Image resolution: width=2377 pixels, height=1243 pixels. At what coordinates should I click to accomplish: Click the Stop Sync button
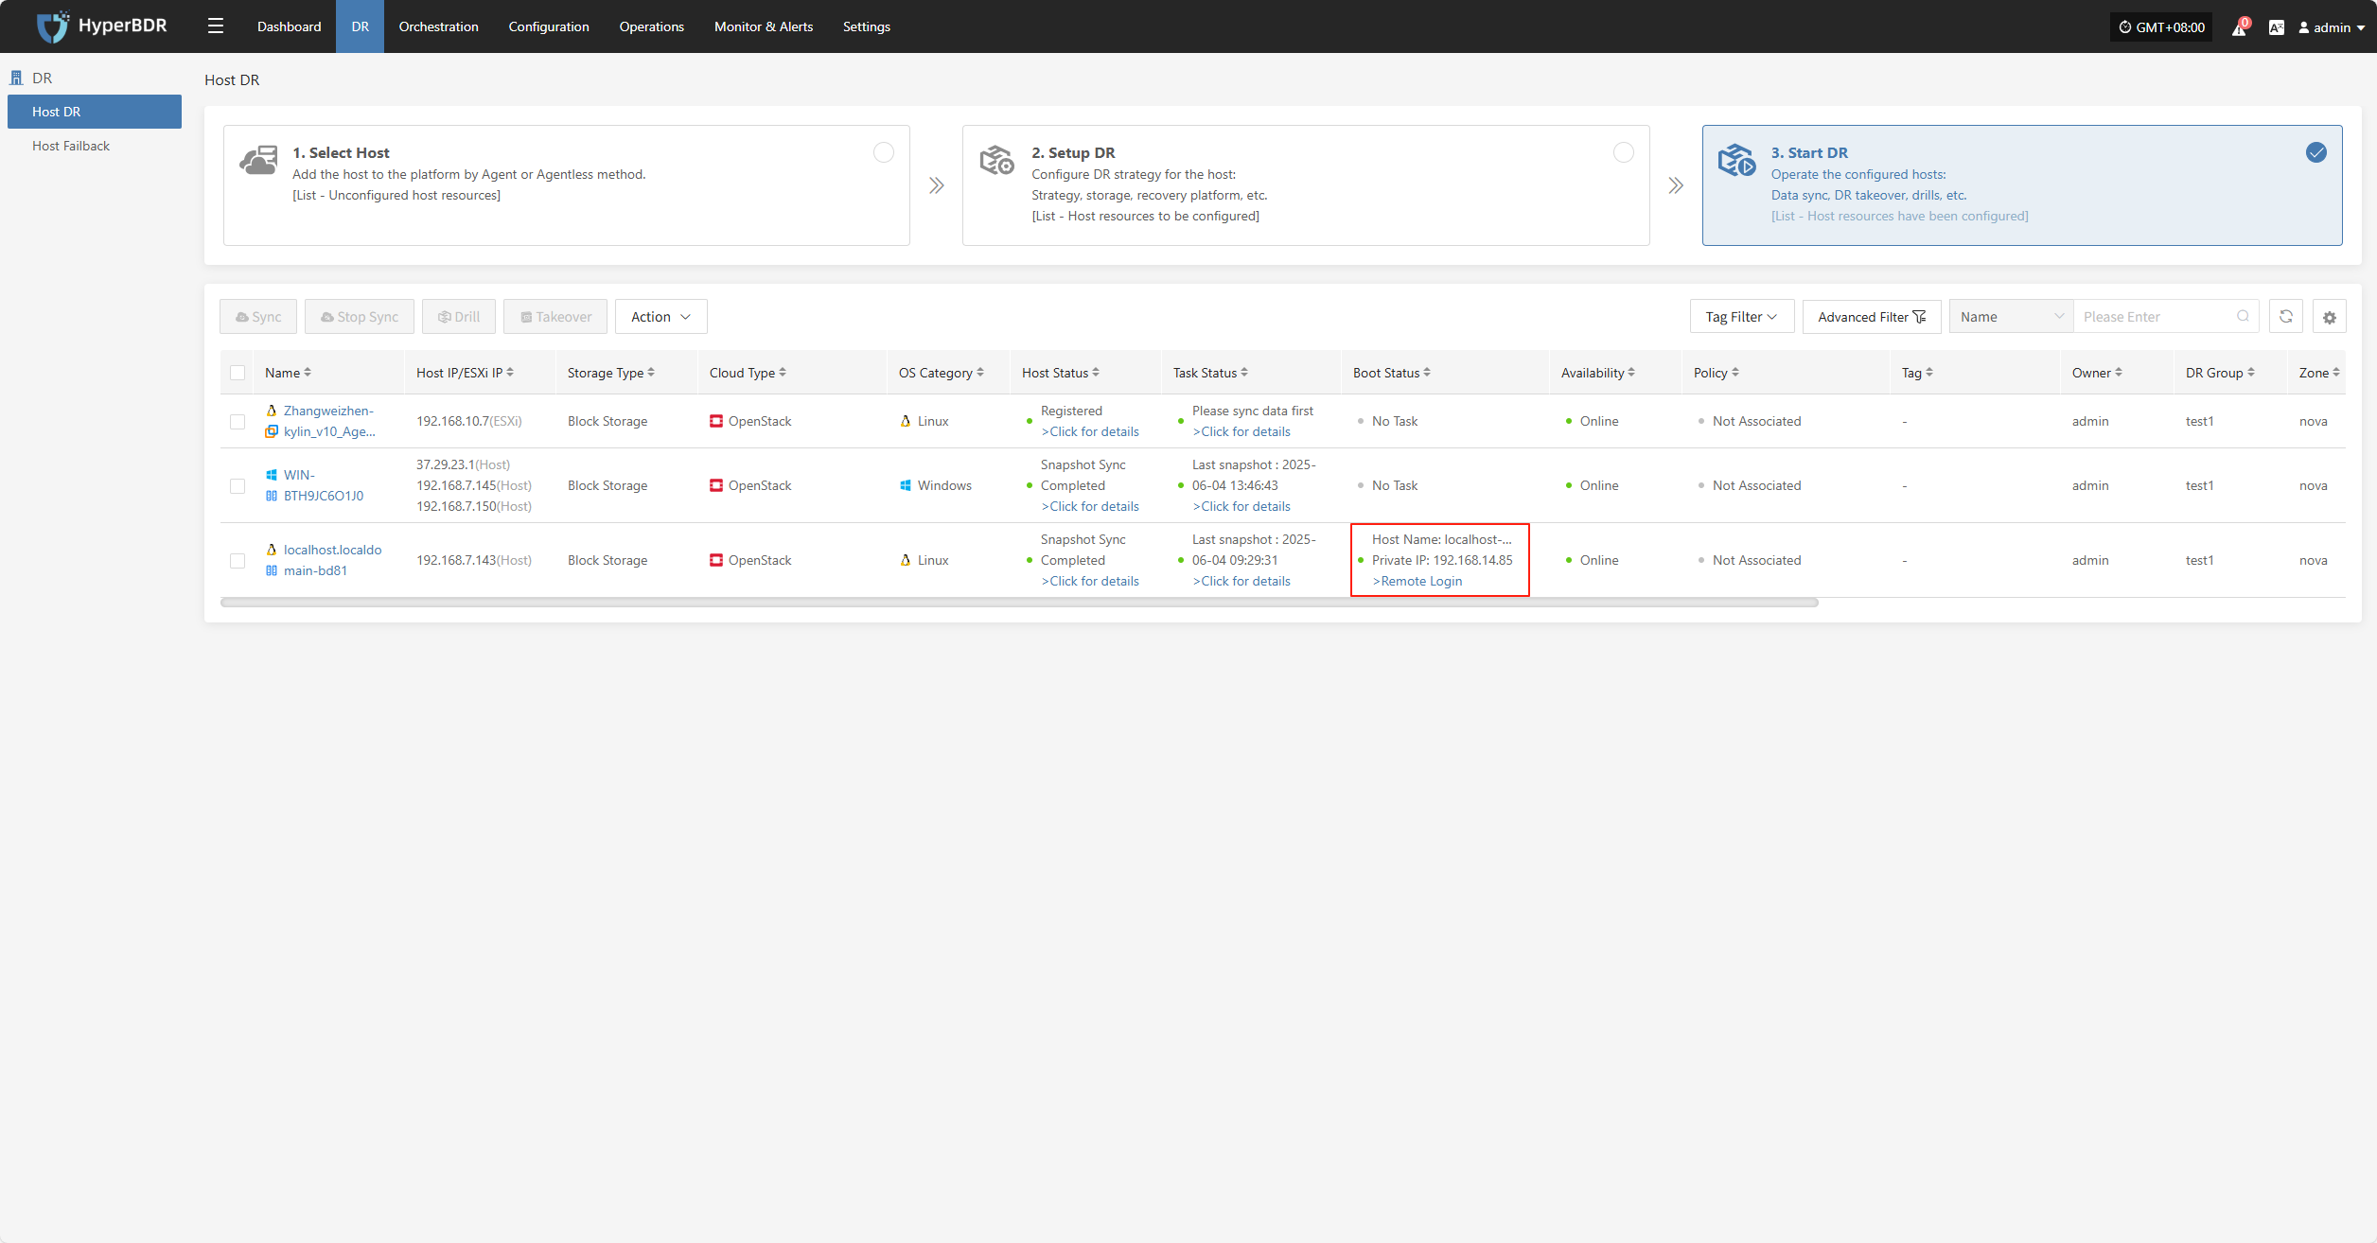360,317
